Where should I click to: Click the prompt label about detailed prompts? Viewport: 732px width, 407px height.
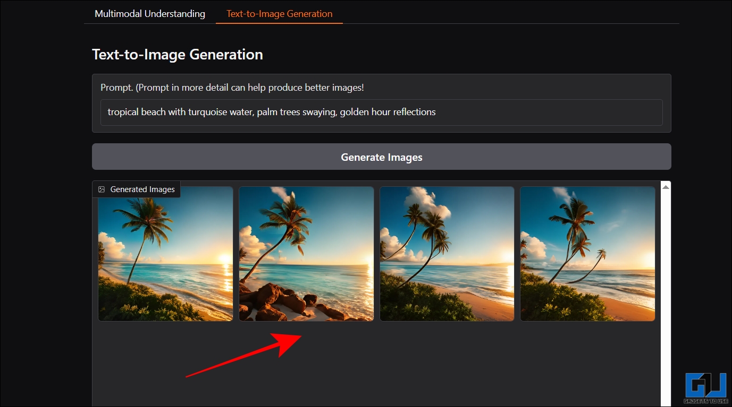pos(232,88)
